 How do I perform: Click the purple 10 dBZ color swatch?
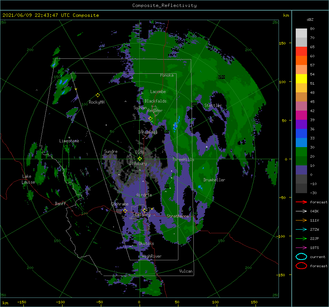(301, 170)
